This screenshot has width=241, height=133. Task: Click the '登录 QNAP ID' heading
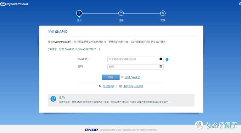pyautogui.click(x=58, y=32)
